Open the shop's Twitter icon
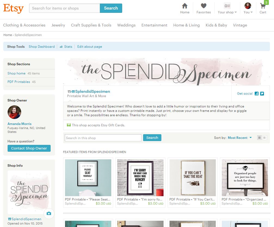274x227 pixels. pyautogui.click(x=262, y=94)
